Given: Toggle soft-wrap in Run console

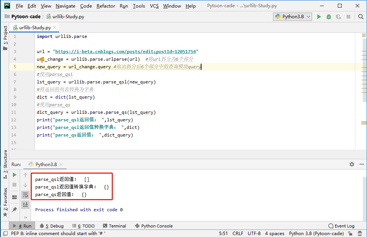Looking at the screenshot, I should (25, 195).
